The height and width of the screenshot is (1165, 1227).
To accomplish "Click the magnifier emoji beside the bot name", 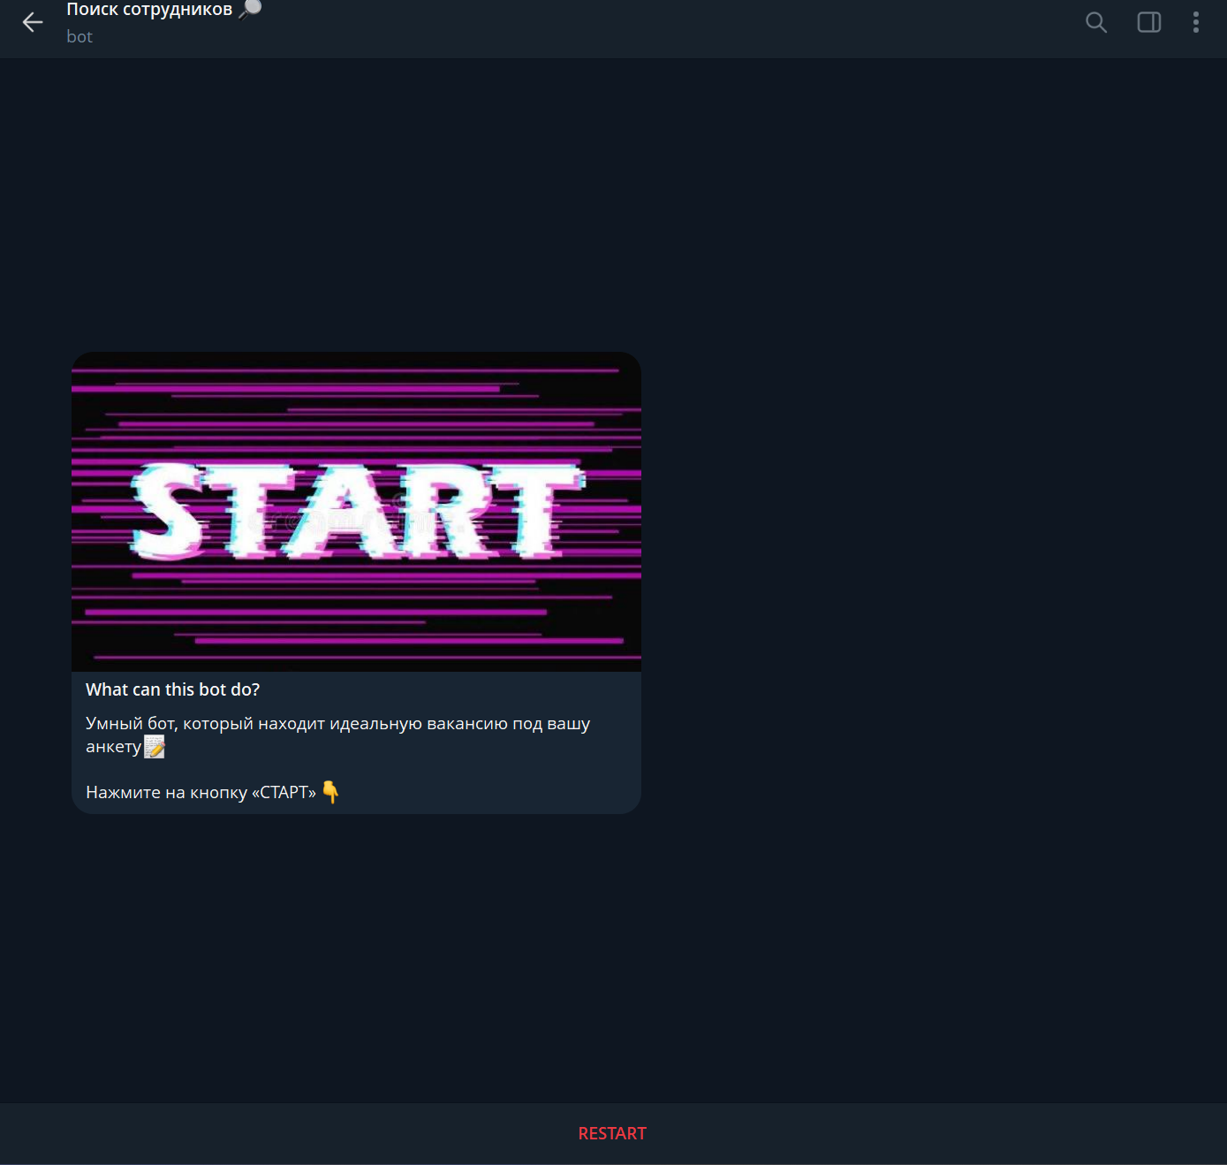I will pyautogui.click(x=250, y=9).
